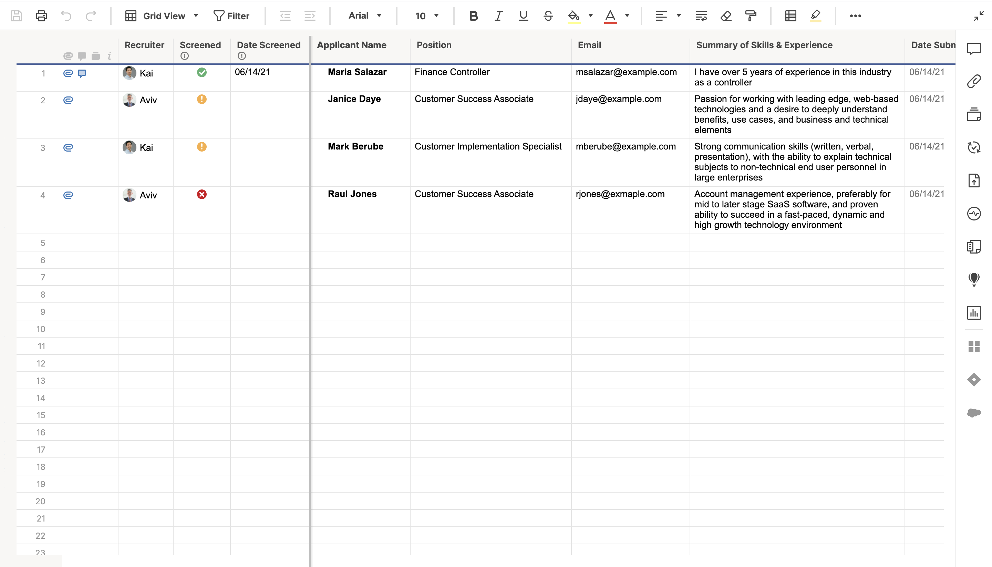This screenshot has width=992, height=567.
Task: Open the Conversations panel in right sidebar
Action: (x=974, y=49)
